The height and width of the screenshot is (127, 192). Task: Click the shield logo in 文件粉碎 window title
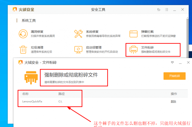pyautogui.click(x=20, y=62)
